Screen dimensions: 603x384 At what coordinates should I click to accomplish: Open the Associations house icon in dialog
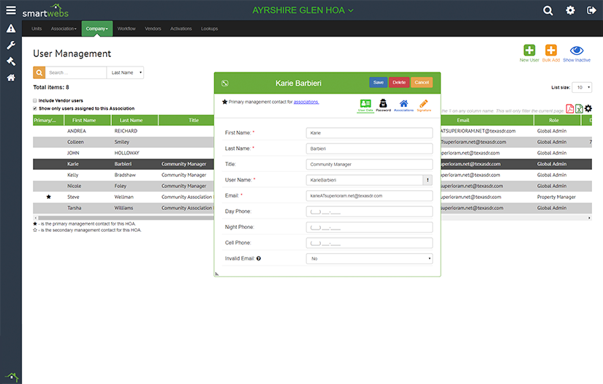point(403,105)
